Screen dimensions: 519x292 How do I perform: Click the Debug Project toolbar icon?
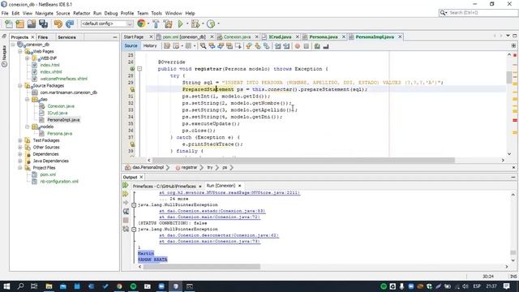point(195,24)
